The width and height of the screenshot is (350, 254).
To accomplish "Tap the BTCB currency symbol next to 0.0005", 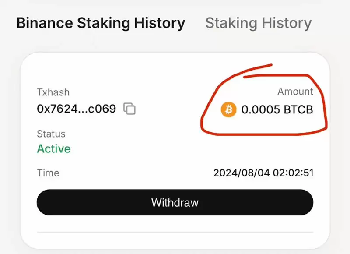I will click(x=299, y=110).
